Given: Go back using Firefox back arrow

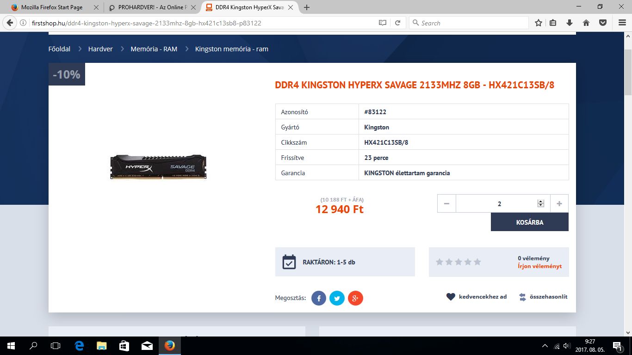Looking at the screenshot, I should [9, 23].
